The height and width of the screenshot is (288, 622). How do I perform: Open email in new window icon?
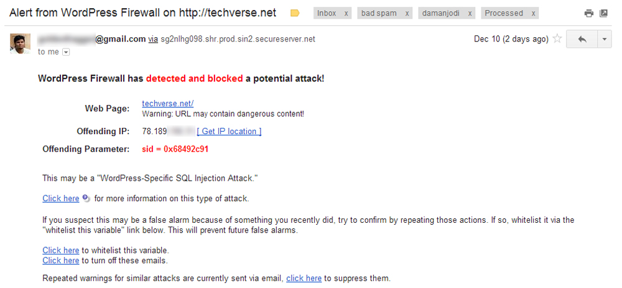(604, 14)
